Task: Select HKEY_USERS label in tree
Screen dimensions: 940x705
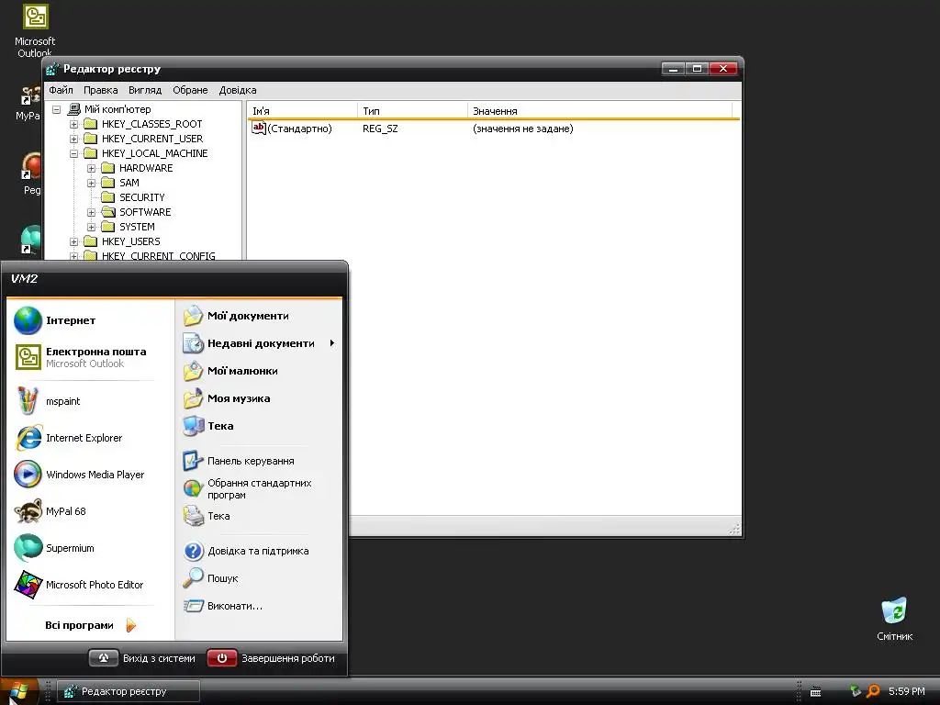Action: tap(130, 241)
